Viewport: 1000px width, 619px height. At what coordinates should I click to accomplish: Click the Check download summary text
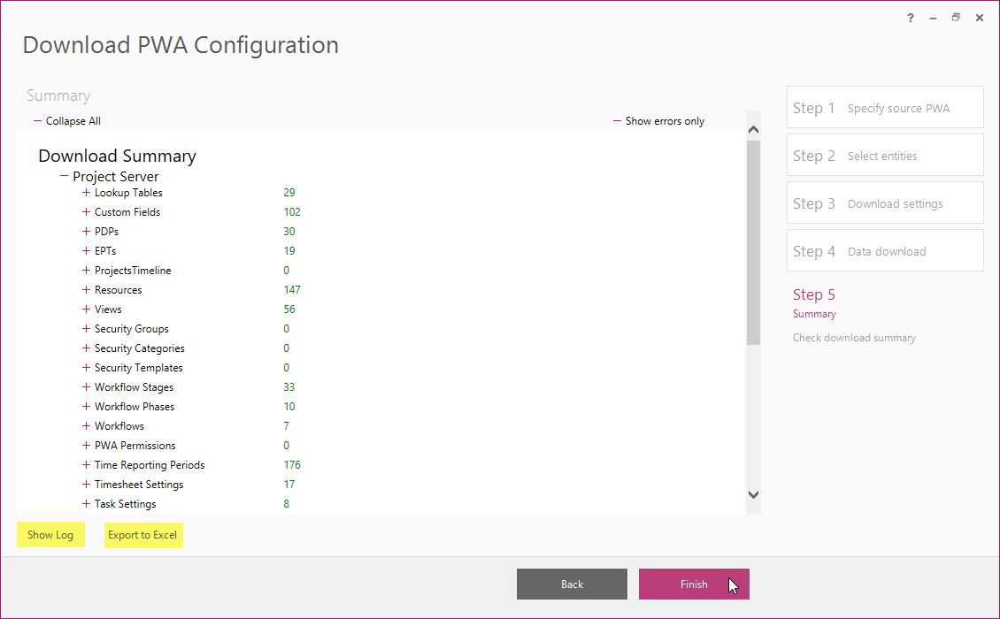[x=854, y=338]
